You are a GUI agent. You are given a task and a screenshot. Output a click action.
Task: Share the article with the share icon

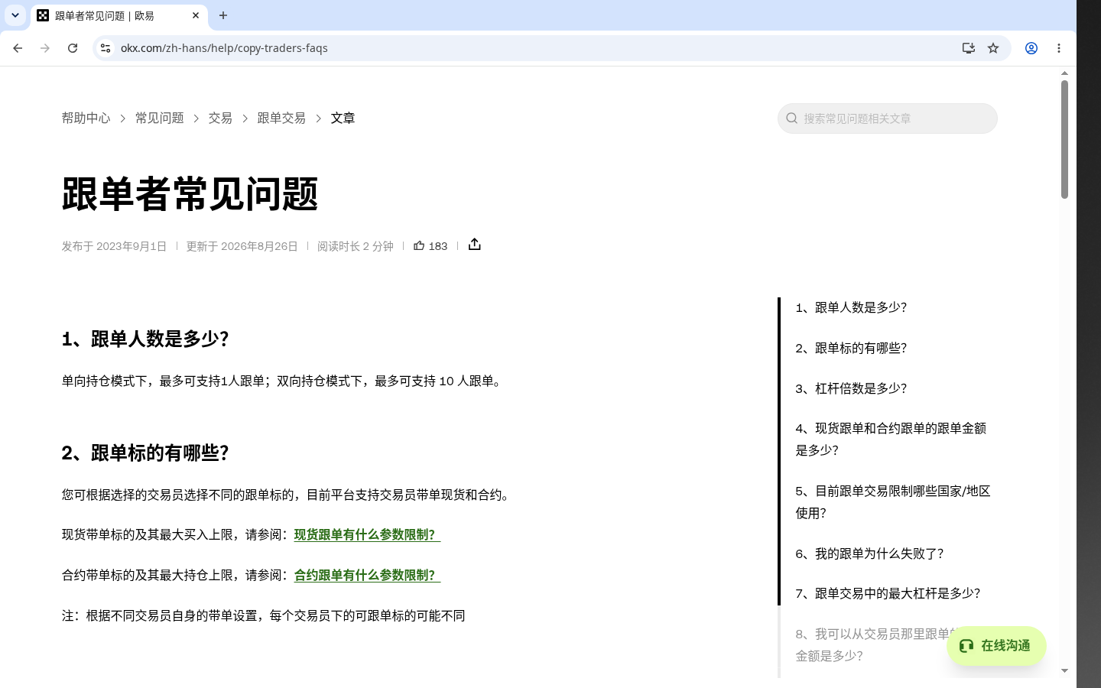pos(475,245)
